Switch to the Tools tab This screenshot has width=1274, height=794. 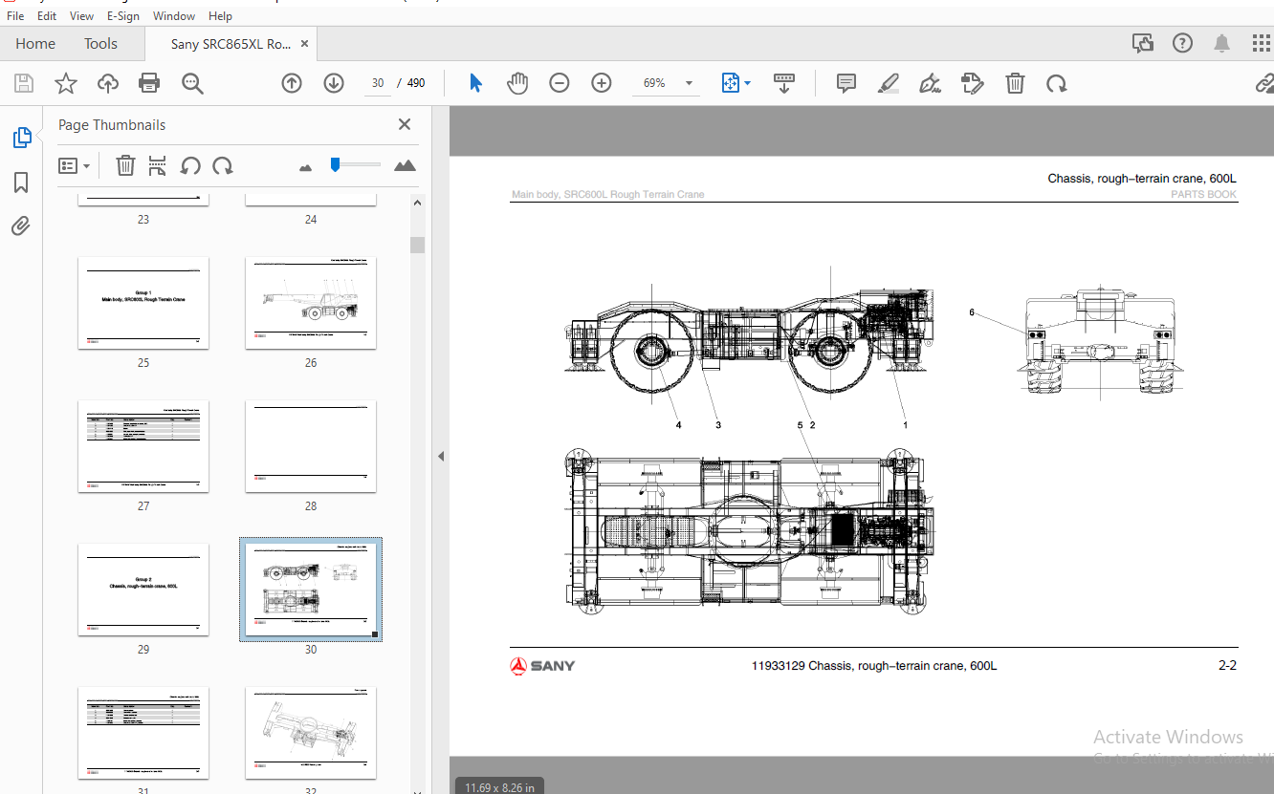click(100, 43)
